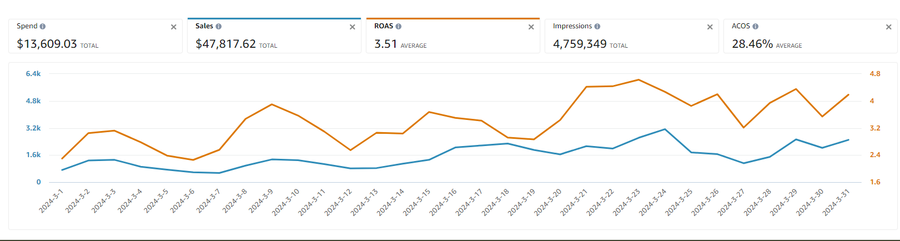Click the Sales peak point on 2024-3-24
900x241 pixels.
[665, 129]
